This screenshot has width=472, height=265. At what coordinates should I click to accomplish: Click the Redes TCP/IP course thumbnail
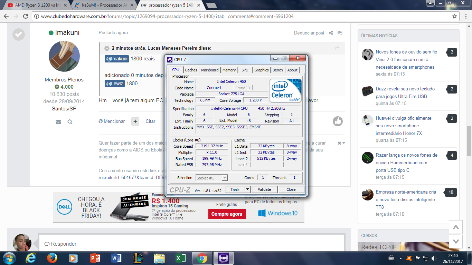point(408,246)
